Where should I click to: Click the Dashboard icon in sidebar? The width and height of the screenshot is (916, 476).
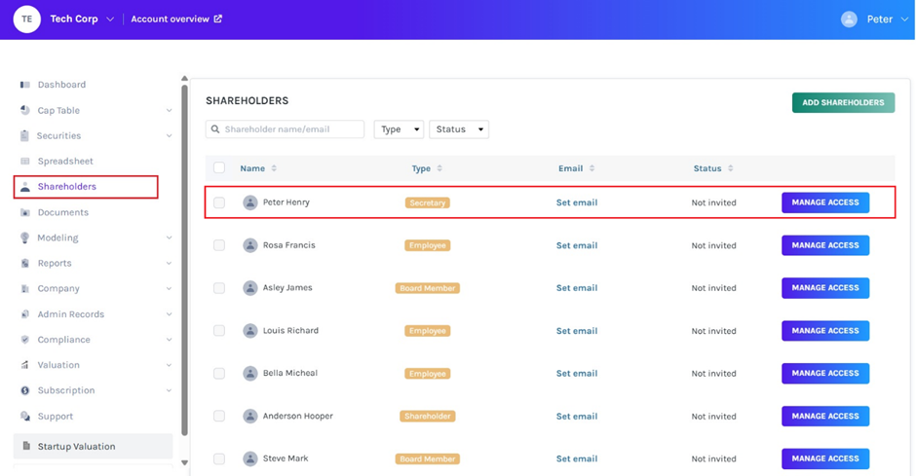pyautogui.click(x=25, y=85)
